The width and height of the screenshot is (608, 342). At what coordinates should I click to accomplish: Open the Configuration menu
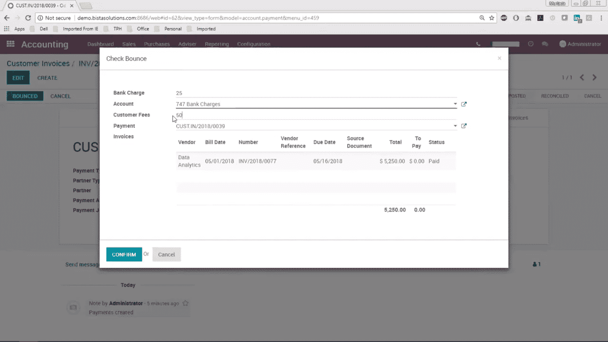254,44
